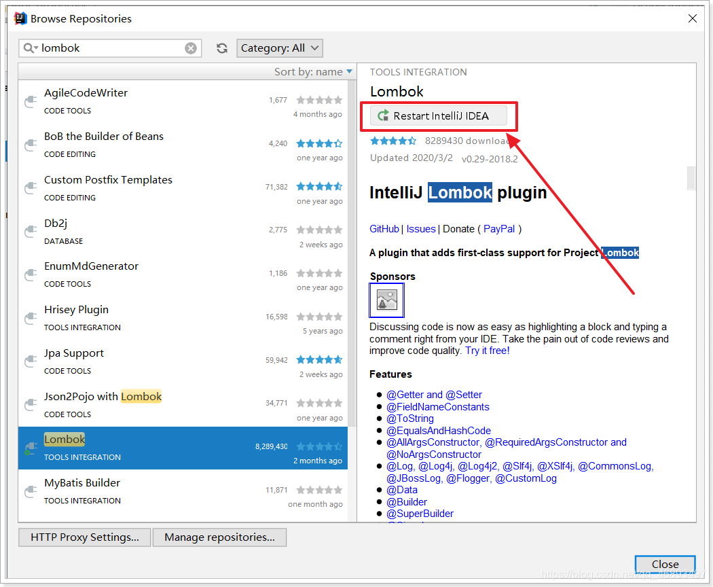
Task: Click the AgileCodeWriter plugin icon
Action: pos(31,101)
